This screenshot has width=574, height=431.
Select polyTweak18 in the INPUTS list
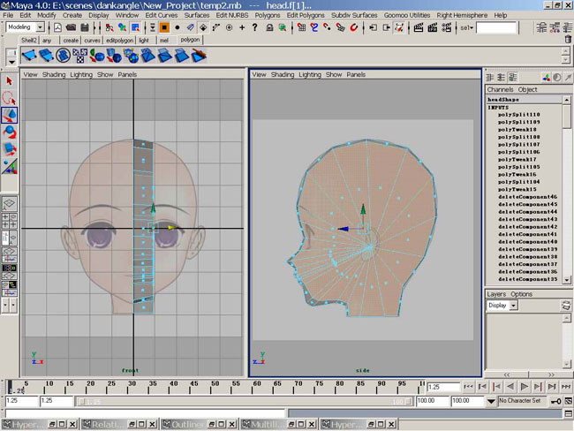[517, 130]
